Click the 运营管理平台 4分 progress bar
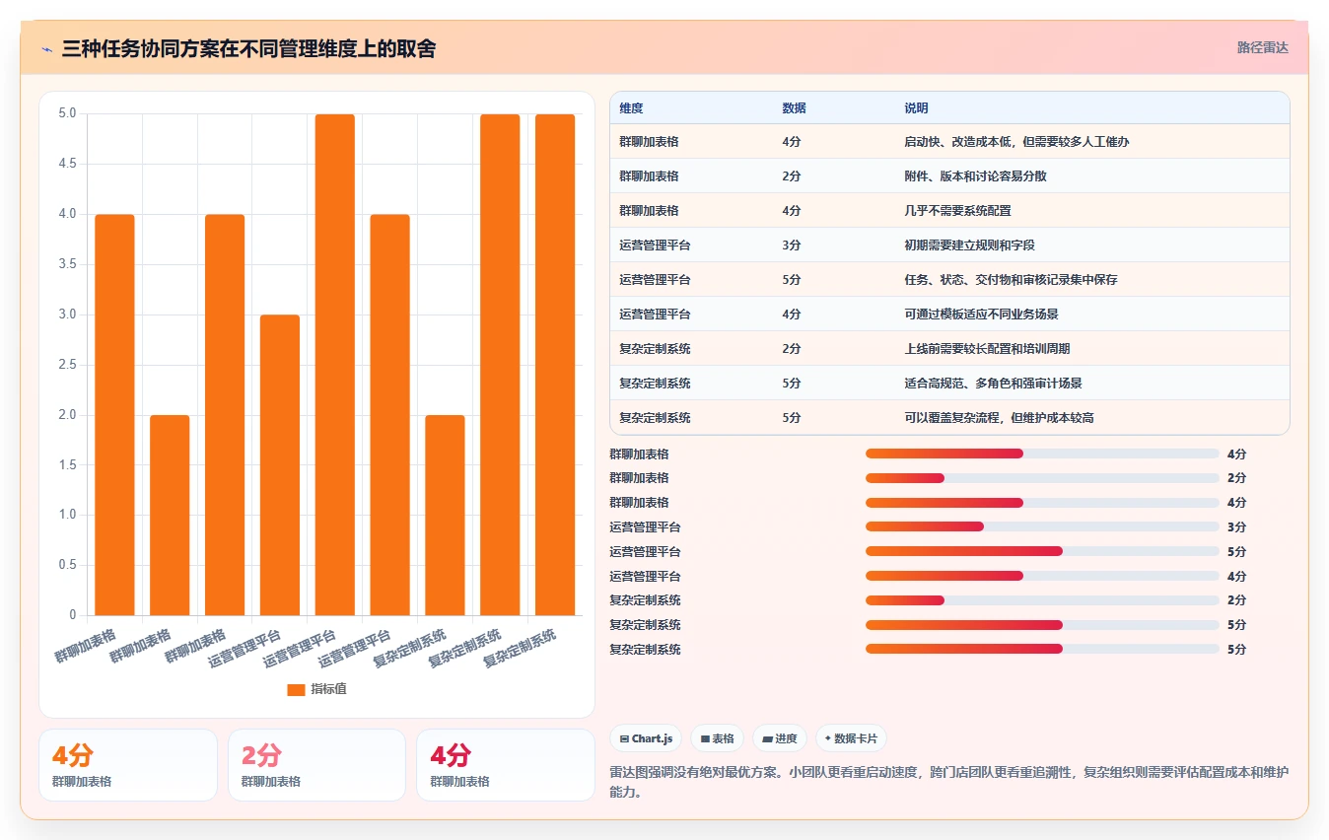The height and width of the screenshot is (840, 1329). coord(1042,576)
